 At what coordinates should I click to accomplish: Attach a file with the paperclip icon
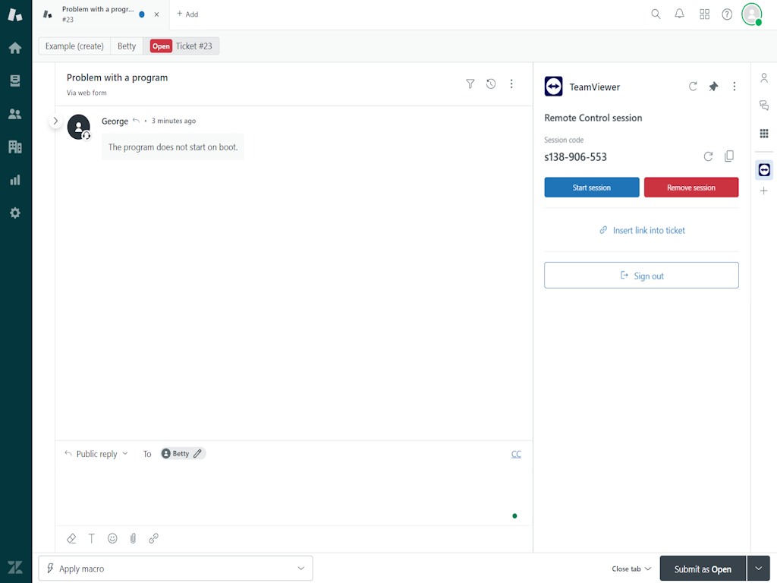coord(133,538)
